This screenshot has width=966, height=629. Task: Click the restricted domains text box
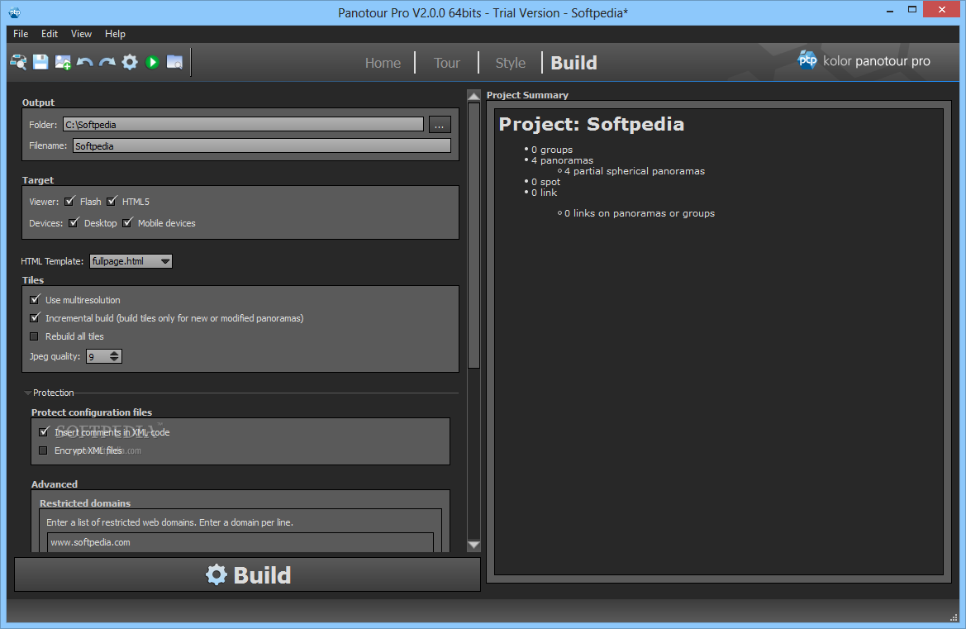pos(240,542)
